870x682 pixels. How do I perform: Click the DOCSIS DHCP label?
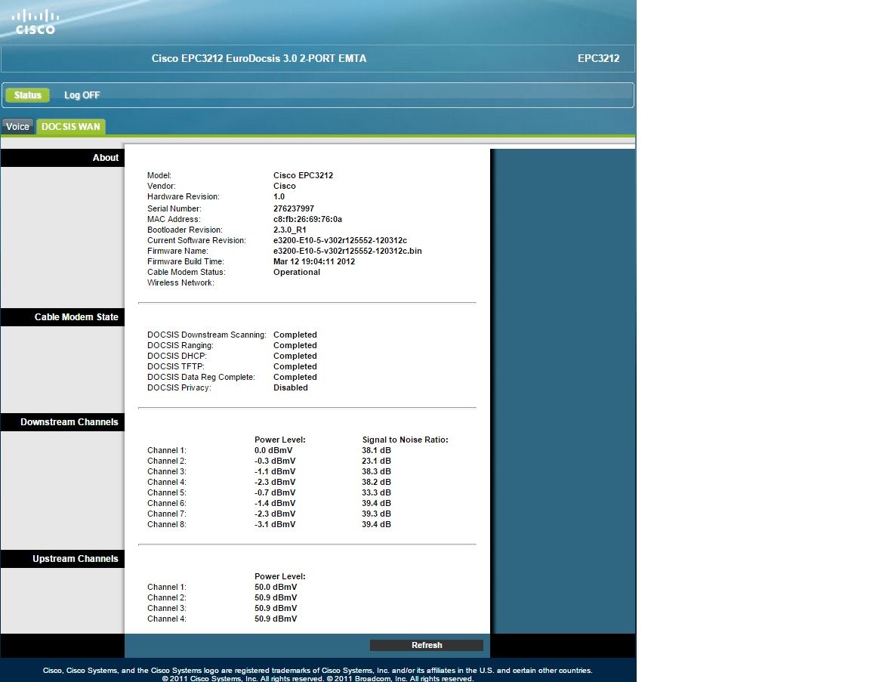(177, 356)
